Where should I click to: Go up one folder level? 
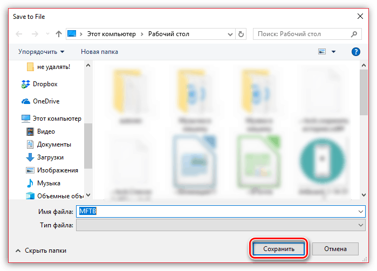(x=58, y=34)
